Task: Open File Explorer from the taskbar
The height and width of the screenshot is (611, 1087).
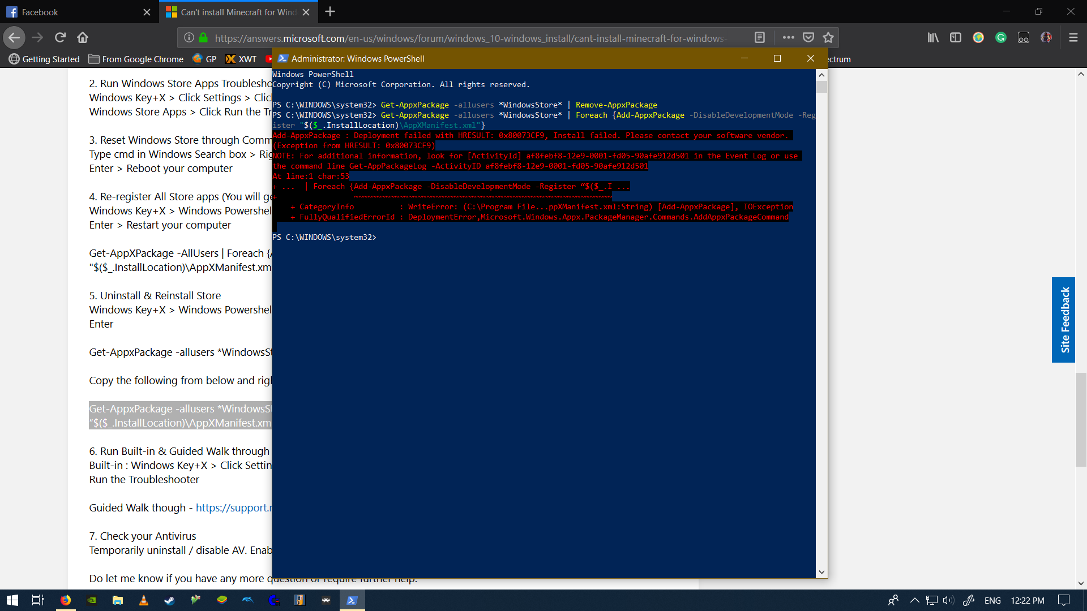Action: pos(118,600)
